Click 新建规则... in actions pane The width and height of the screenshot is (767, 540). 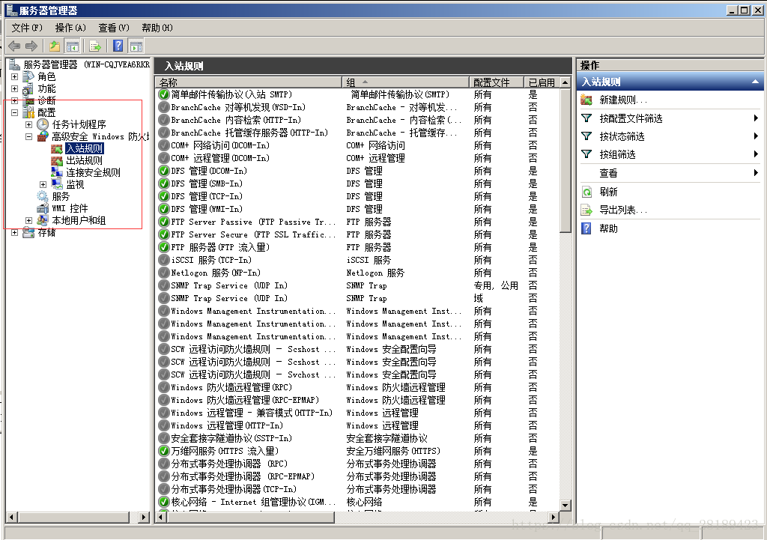623,100
